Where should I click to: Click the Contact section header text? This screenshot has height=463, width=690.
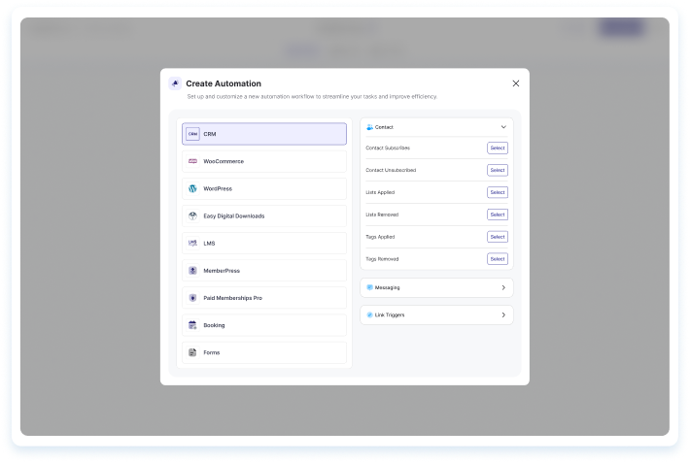384,127
